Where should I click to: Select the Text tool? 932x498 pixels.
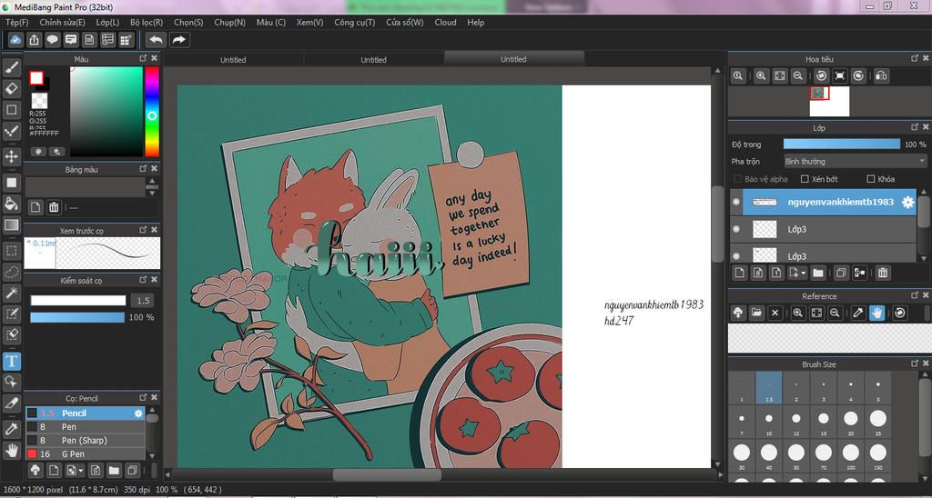[11, 360]
